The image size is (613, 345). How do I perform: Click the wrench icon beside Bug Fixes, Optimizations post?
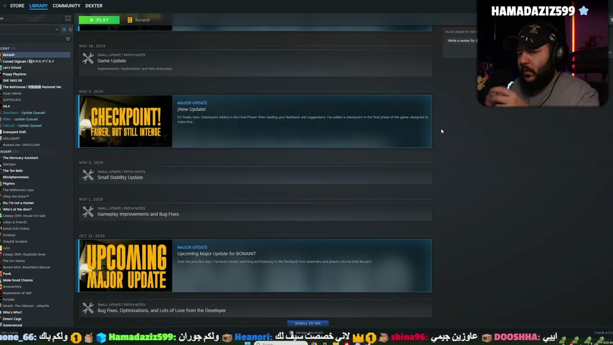(88, 308)
